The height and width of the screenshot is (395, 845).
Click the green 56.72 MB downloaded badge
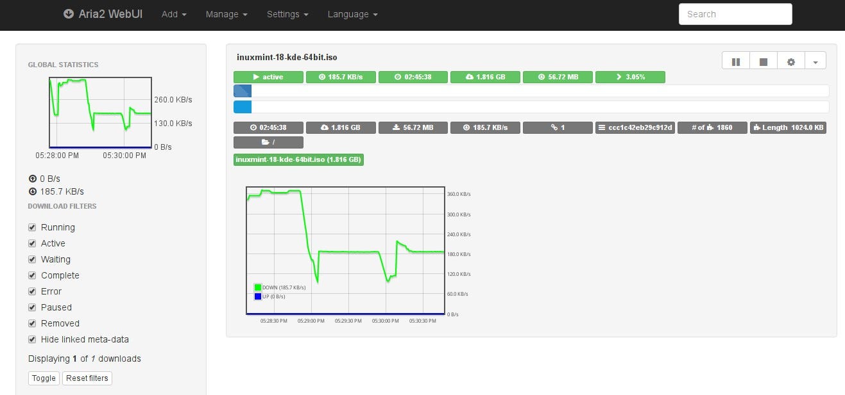click(x=558, y=77)
